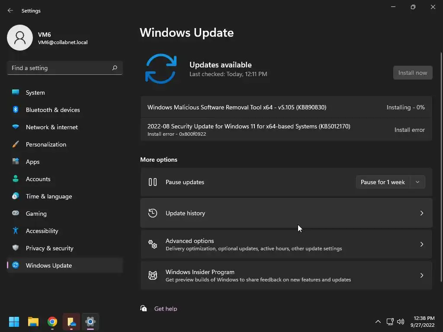Click the vertical scrollbar on right edge
The image size is (443, 332).
point(441,166)
